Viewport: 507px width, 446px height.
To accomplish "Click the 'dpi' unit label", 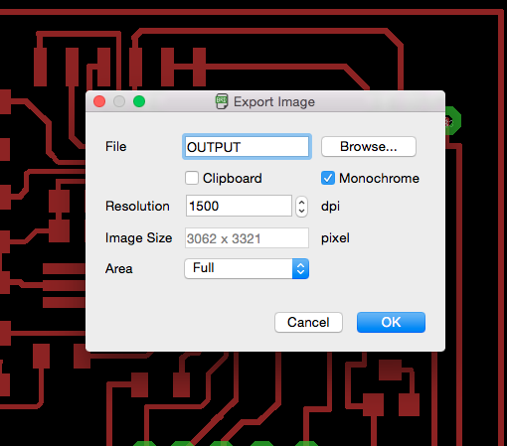I will pyautogui.click(x=330, y=207).
